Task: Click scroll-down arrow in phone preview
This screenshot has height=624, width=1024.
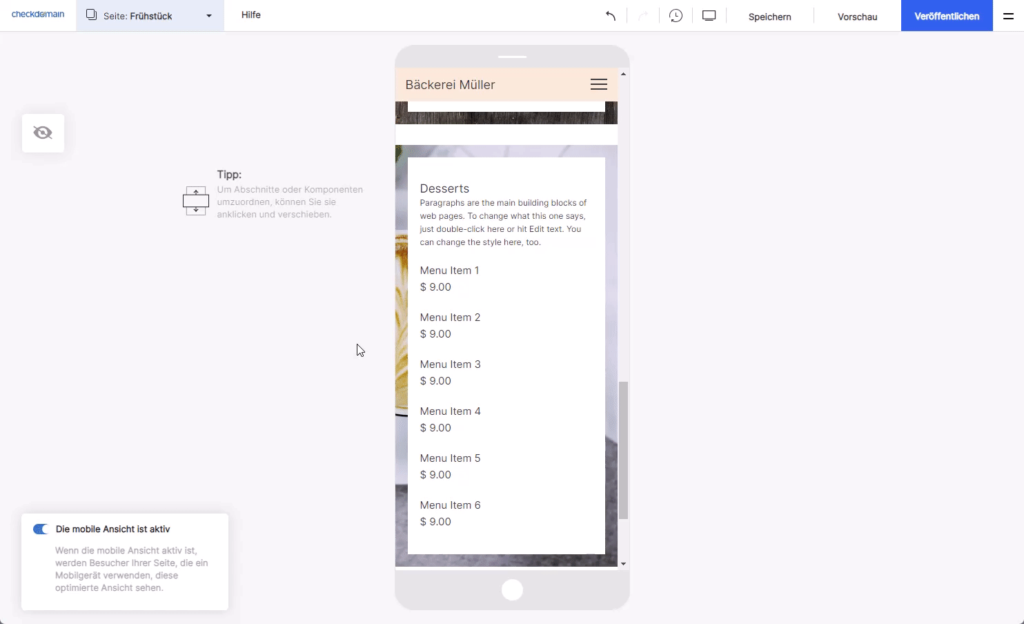Action: coord(623,563)
